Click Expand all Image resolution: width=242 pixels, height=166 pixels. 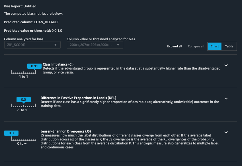[175, 46]
